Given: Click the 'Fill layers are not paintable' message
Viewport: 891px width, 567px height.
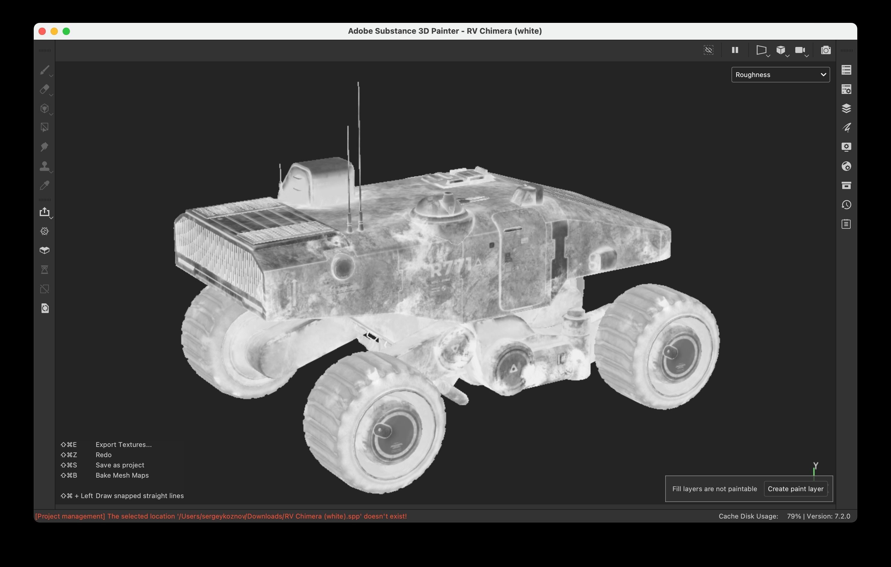Looking at the screenshot, I should coord(715,488).
